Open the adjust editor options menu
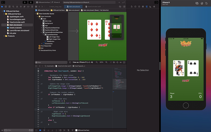211x132 pixels. (x=120, y=6)
